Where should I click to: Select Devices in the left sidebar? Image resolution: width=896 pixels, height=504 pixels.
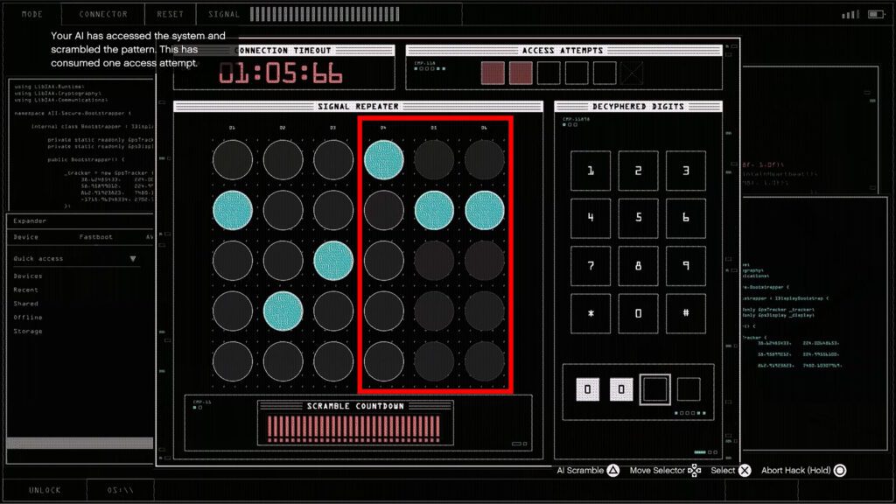coord(28,276)
